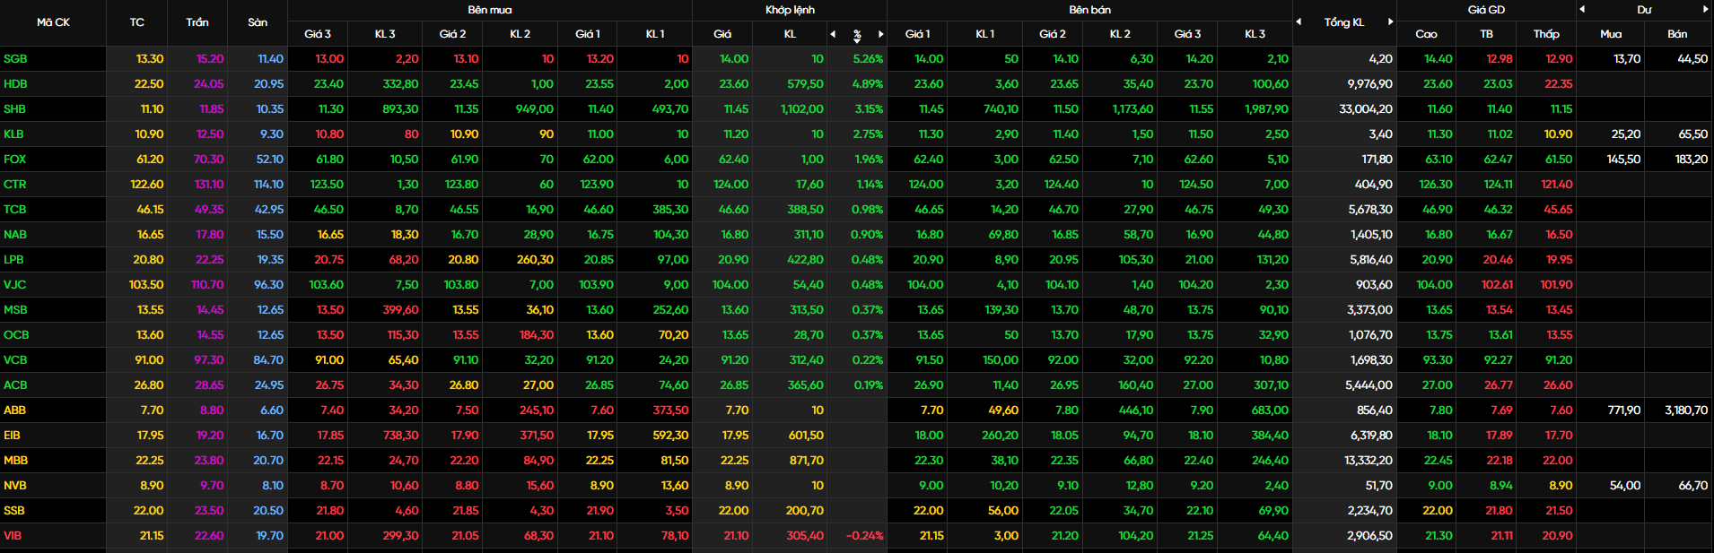Open stock symbol NAB
Image resolution: width=1714 pixels, height=553 pixels.
tap(15, 235)
